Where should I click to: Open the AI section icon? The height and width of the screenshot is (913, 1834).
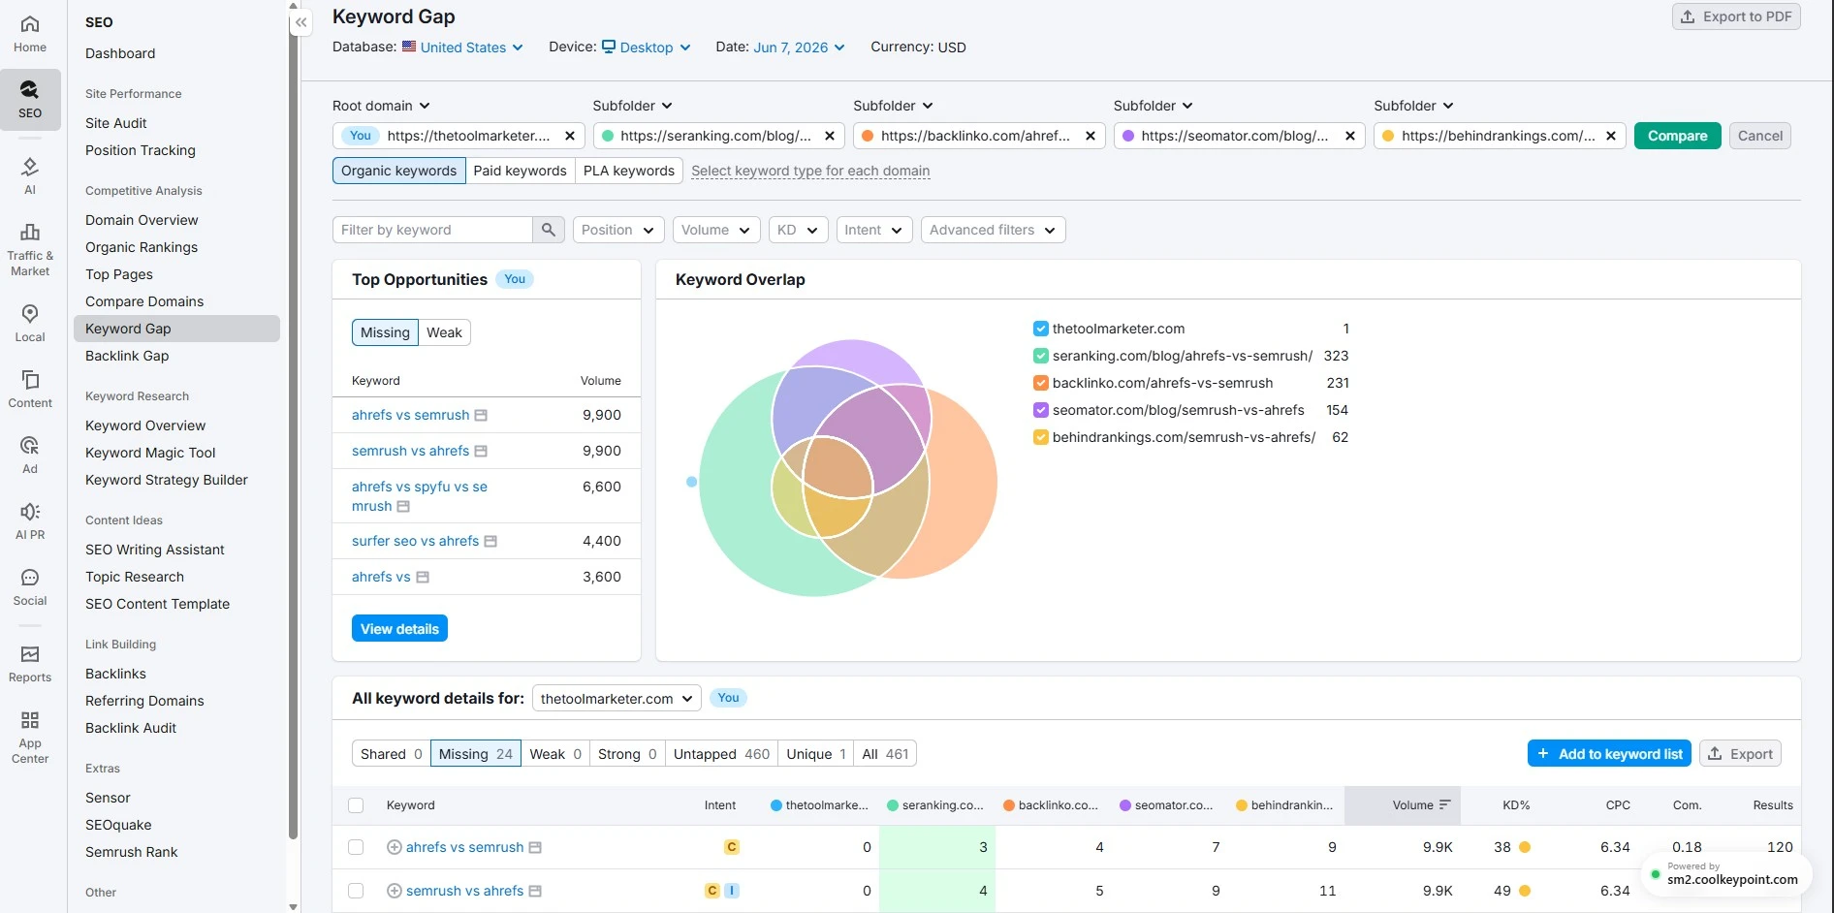point(30,167)
